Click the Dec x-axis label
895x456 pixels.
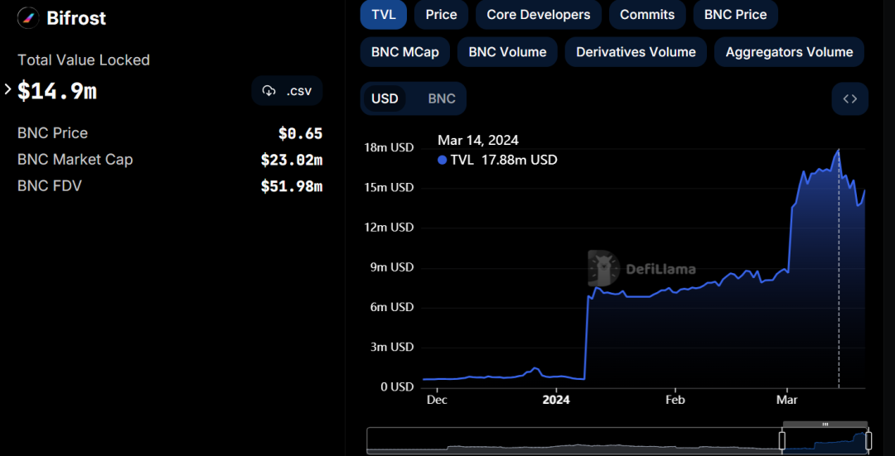(437, 401)
